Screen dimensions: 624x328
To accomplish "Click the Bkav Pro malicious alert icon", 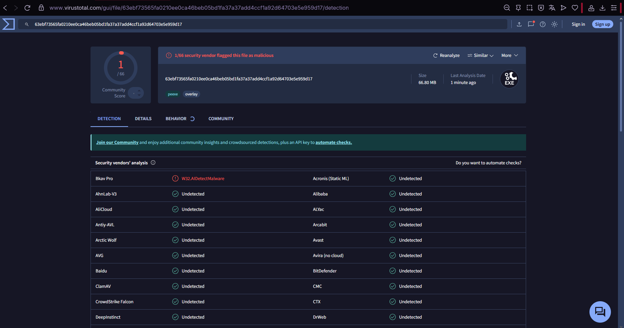I will 175,178.
